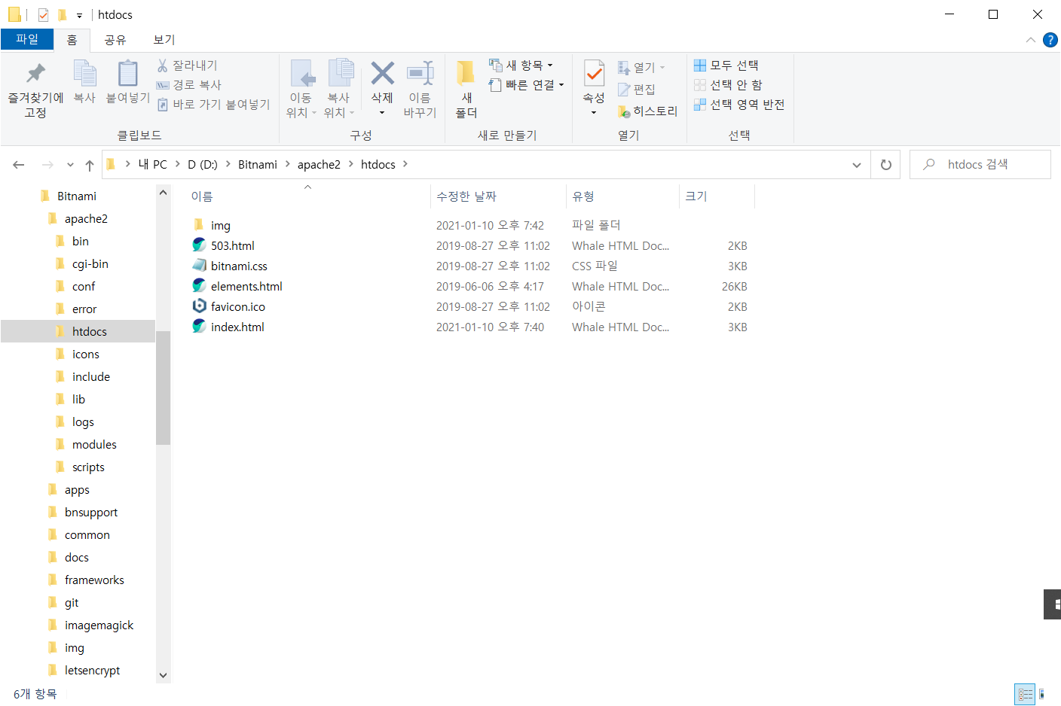Select apache2 in navigation tree
1061x706 pixels.
(x=86, y=219)
